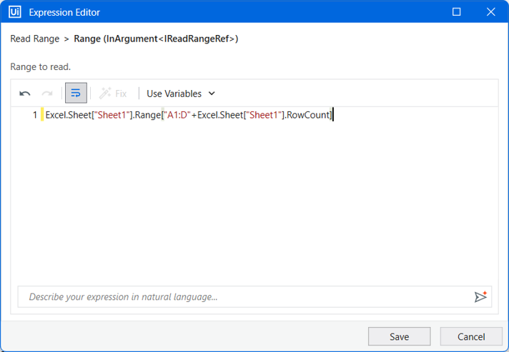The image size is (509, 352).
Task: Save the expression
Action: (400, 336)
